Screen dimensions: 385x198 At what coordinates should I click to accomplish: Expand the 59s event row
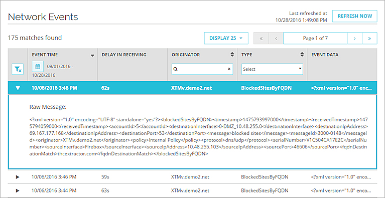(18, 176)
